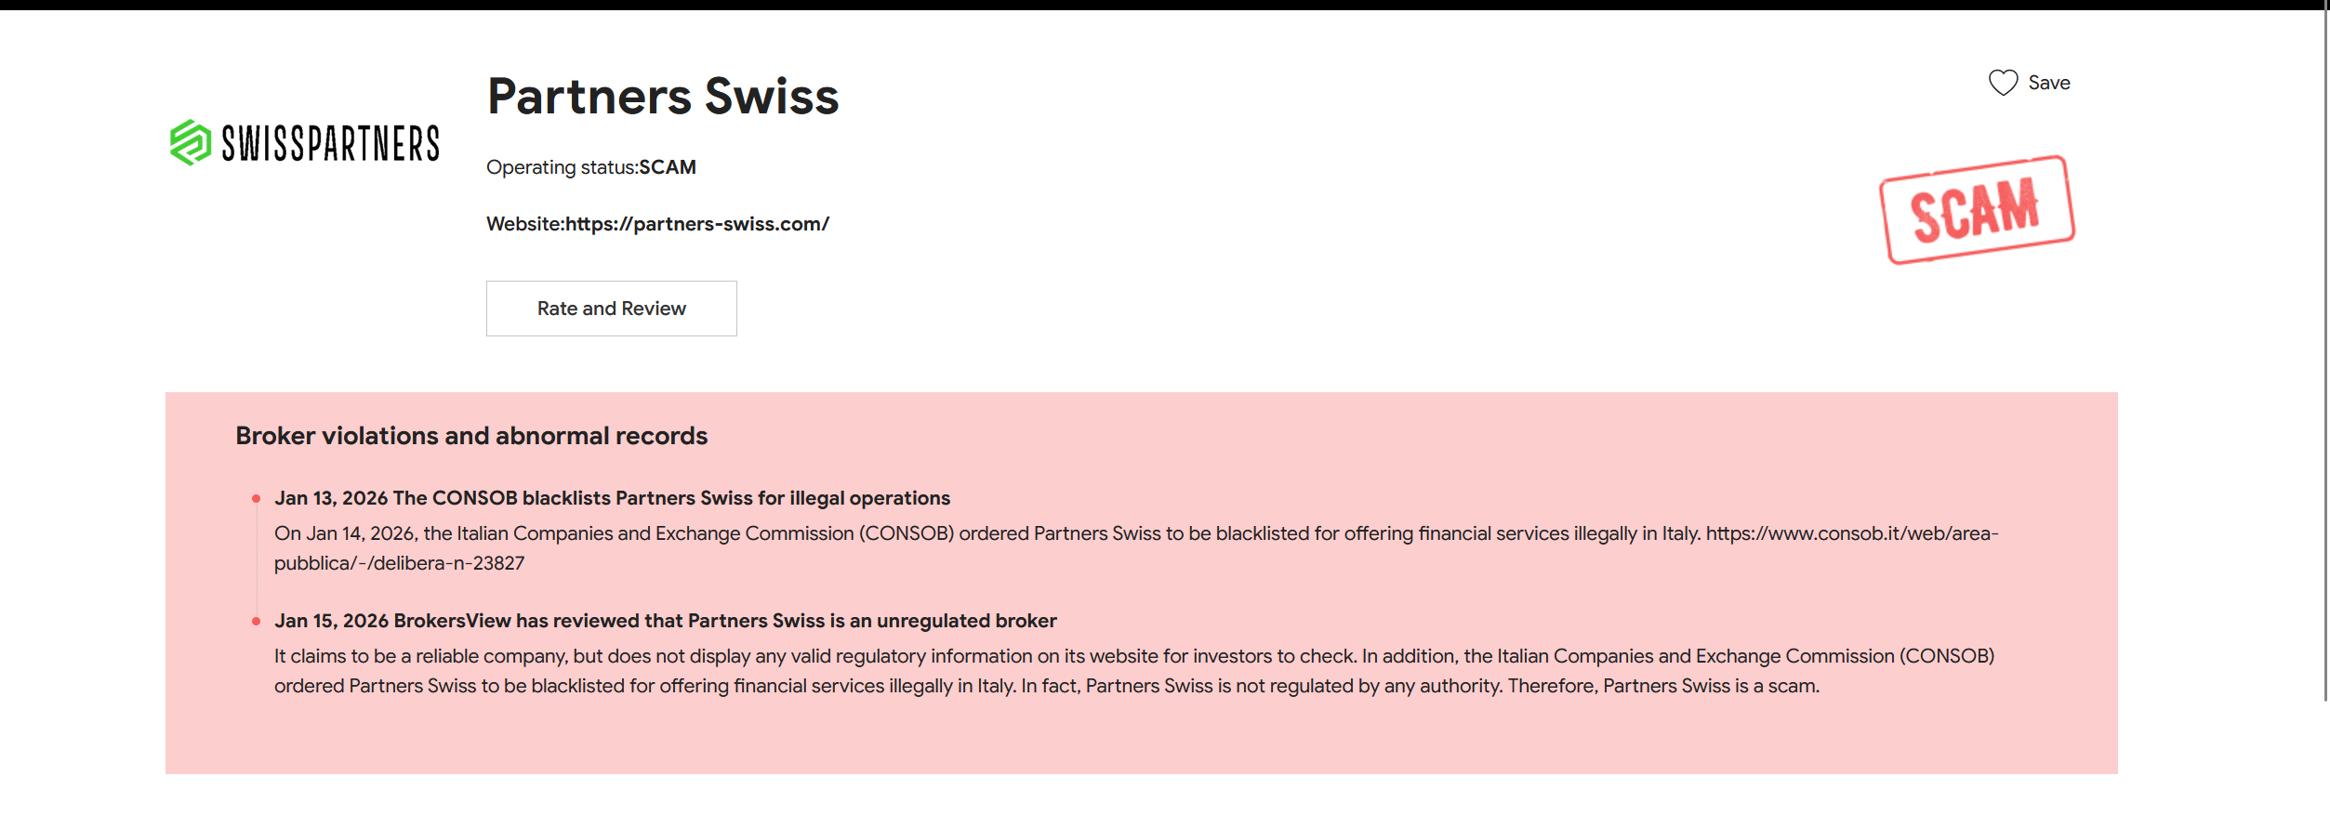Open the partners-swiss.com website link
2330x815 pixels.
coord(697,223)
